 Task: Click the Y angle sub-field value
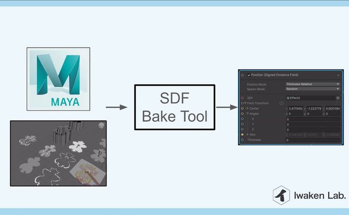pyautogui.click(x=313, y=124)
